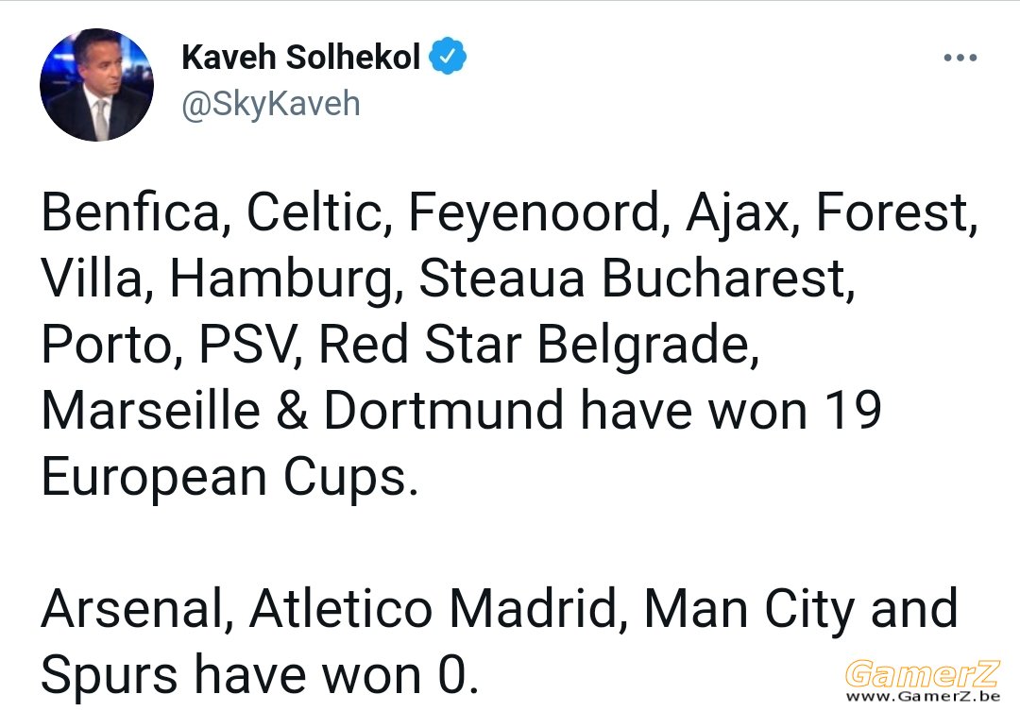1020x711 pixels.
Task: Click Man City in the tweet
Action: (748, 610)
